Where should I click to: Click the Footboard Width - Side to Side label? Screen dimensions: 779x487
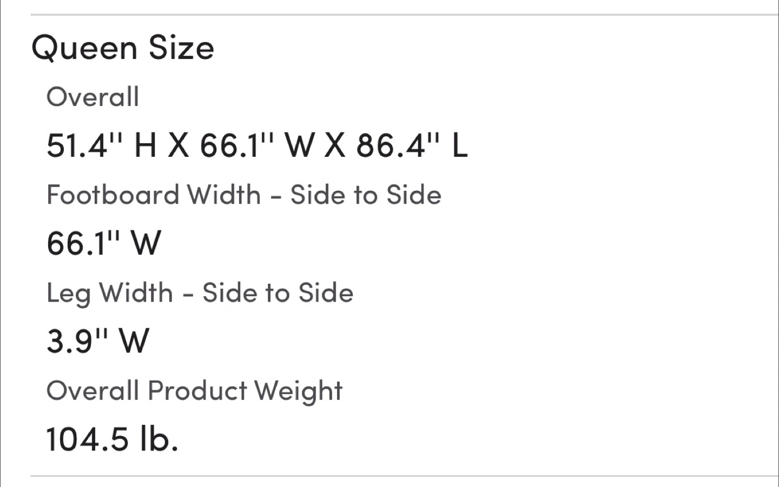pos(244,195)
